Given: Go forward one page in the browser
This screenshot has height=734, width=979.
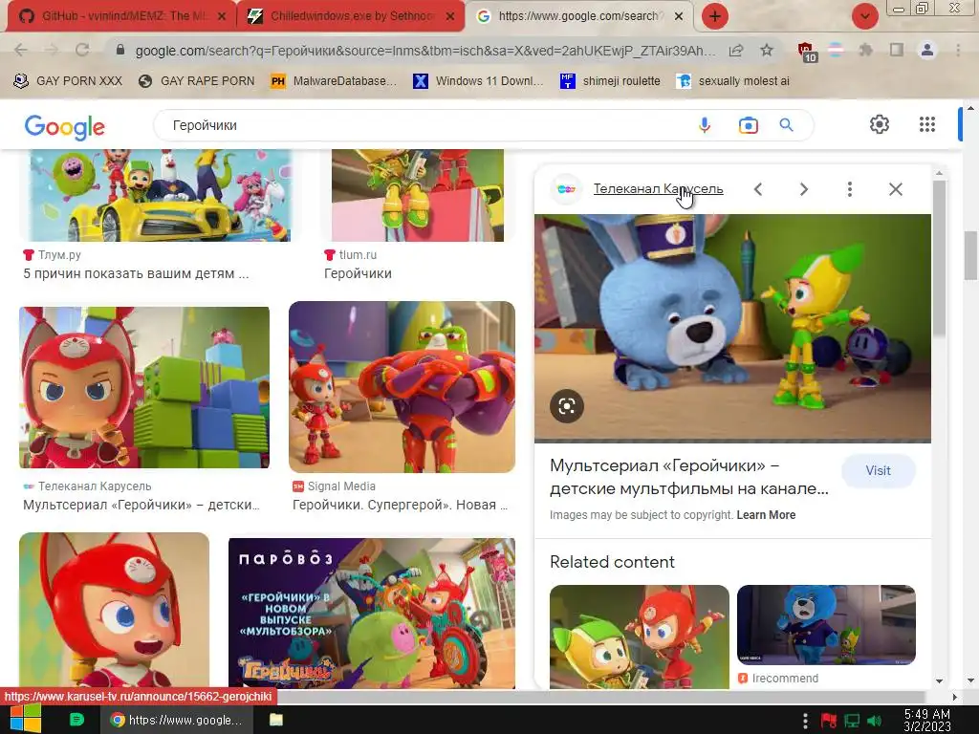Looking at the screenshot, I should tap(52, 50).
